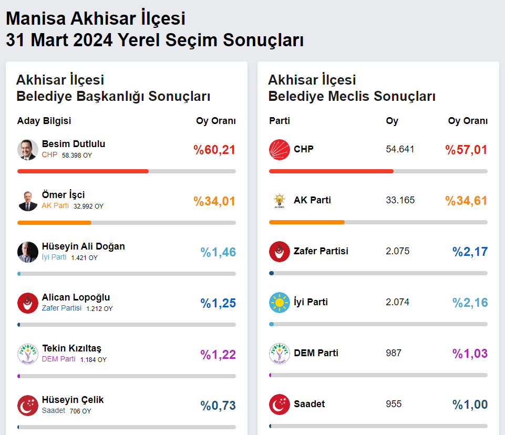Click Tekin Kızıltaş's DEM Parti logo
This screenshot has height=435, width=505.
(28, 354)
